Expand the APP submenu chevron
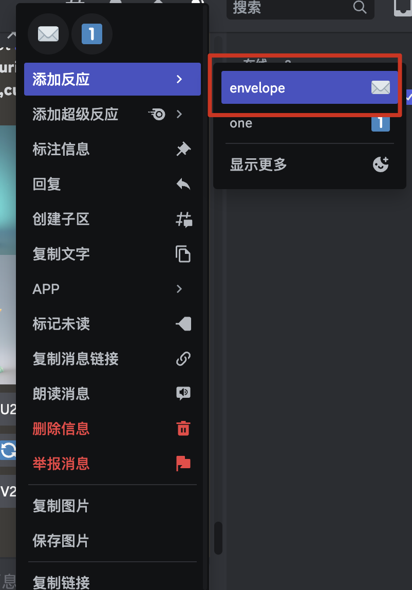Viewport: 412px width, 590px height. tap(179, 289)
